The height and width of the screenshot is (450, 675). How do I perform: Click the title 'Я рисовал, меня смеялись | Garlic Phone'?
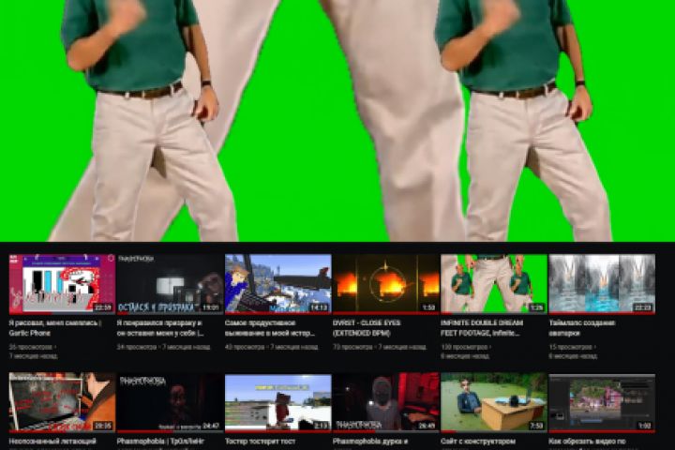55,328
